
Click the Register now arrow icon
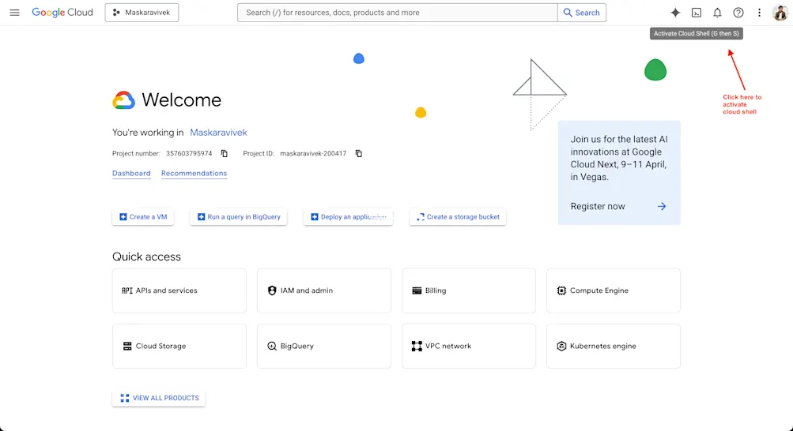tap(662, 206)
